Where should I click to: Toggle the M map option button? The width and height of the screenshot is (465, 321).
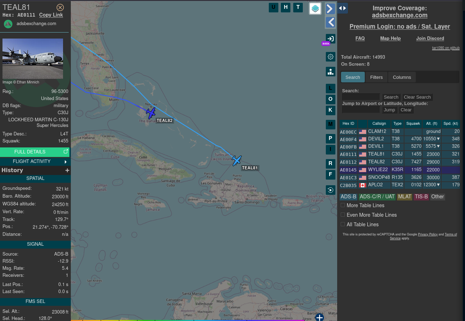(x=330, y=124)
